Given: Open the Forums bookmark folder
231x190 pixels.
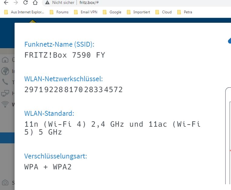Looking at the screenshot, I should pyautogui.click(x=59, y=12).
